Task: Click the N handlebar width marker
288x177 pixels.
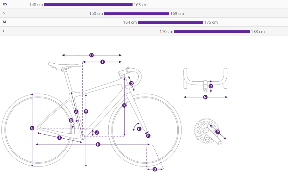Action: [205, 97]
